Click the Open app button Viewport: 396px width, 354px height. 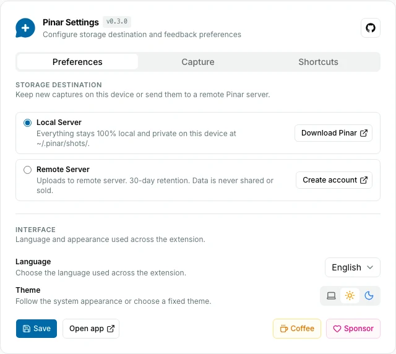pos(91,329)
